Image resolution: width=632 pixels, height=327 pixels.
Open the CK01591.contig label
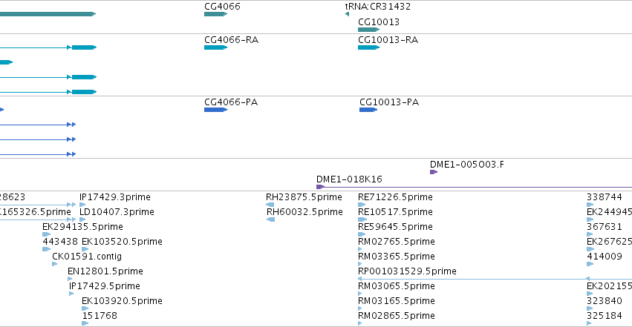pos(85,257)
